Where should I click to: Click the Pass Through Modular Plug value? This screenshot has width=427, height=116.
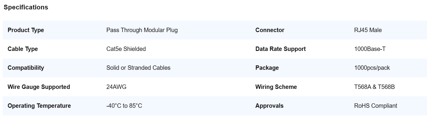142,30
